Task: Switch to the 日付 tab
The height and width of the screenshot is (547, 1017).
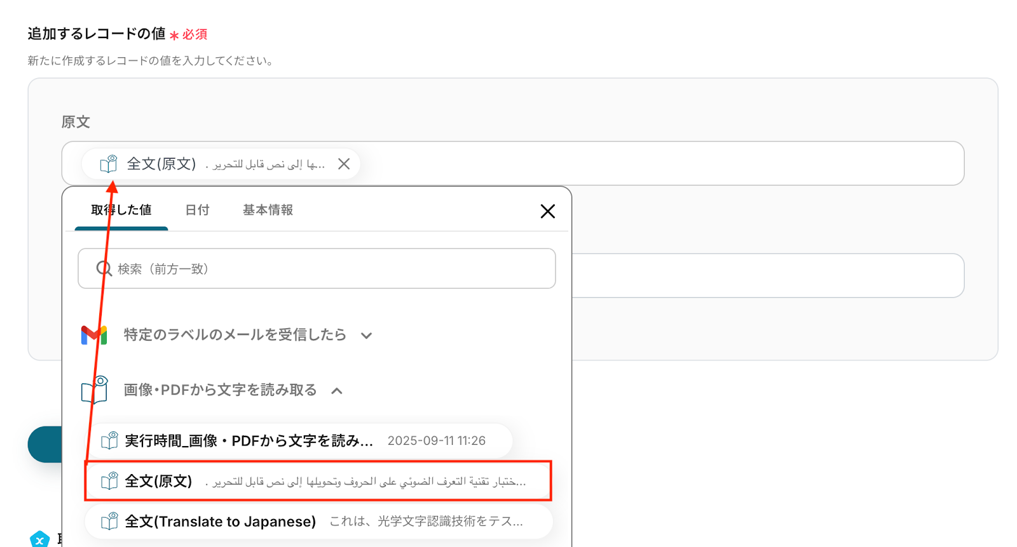Action: coord(197,210)
